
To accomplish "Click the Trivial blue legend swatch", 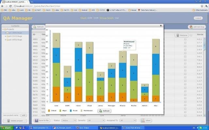I will point(71,110).
